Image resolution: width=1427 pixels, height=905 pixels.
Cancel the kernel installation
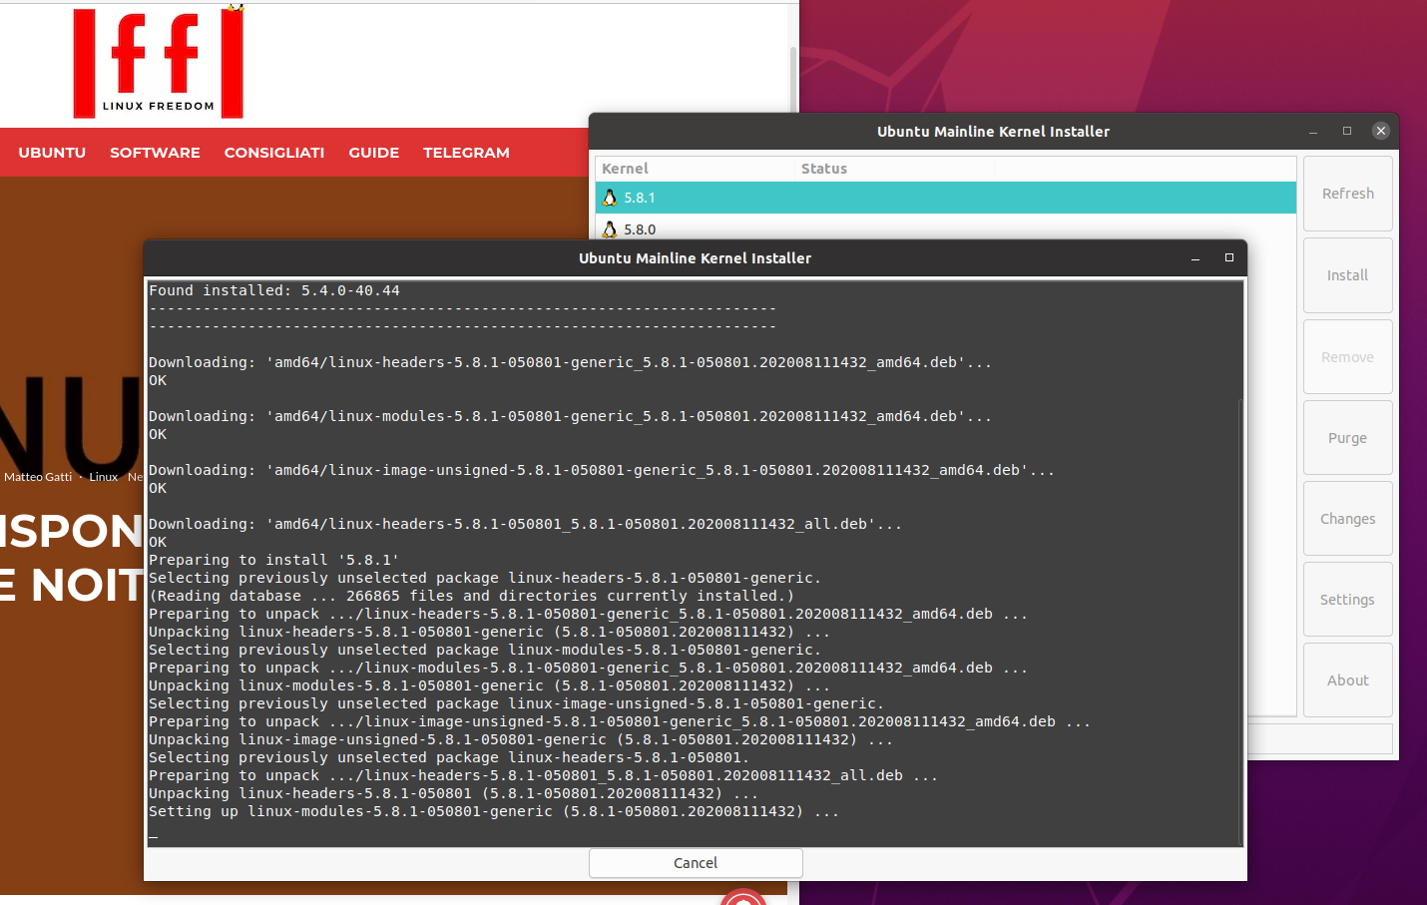click(695, 862)
